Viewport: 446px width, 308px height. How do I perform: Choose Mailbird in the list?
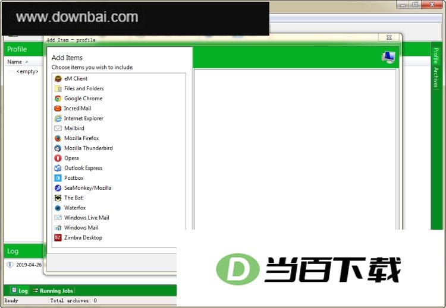click(x=119, y=128)
